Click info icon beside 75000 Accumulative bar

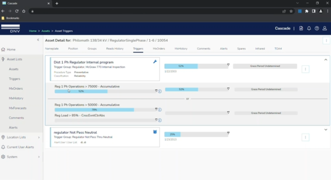point(160,91)
